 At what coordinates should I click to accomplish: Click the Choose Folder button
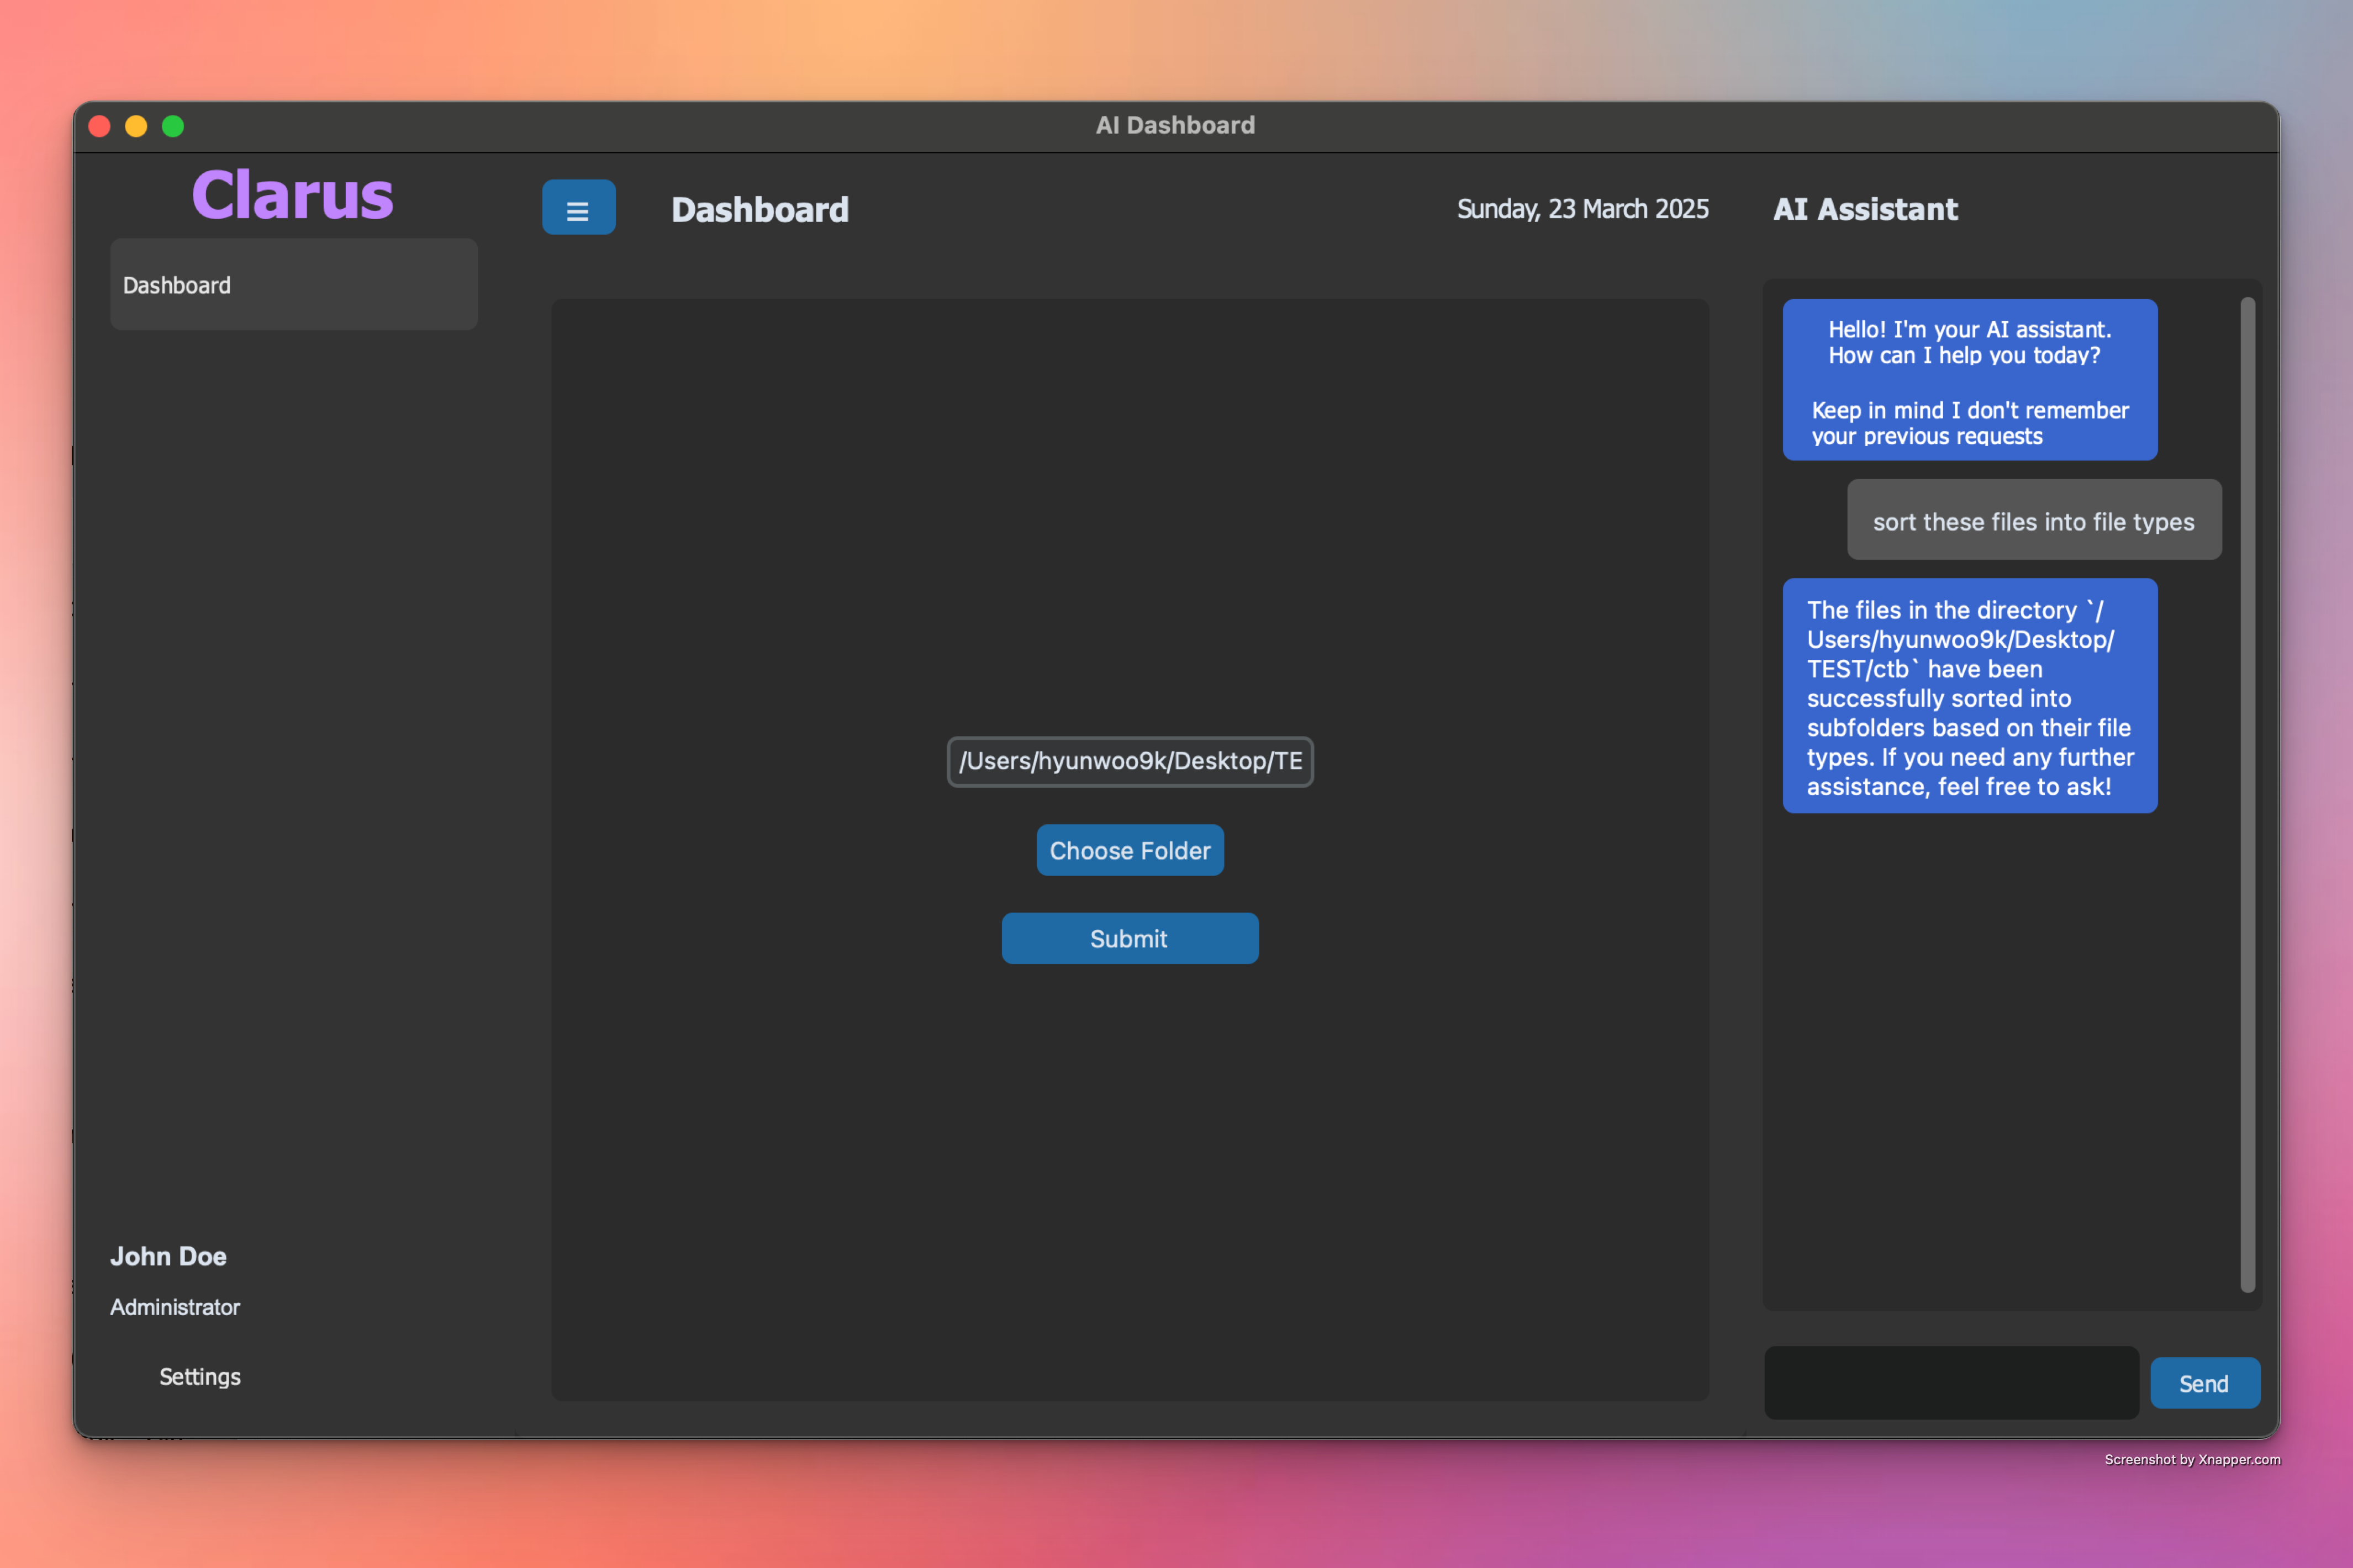click(x=1130, y=850)
